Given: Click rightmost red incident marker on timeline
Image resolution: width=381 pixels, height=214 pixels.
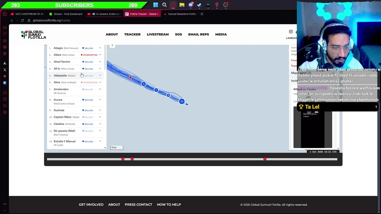Looking at the screenshot, I should [x=265, y=159].
